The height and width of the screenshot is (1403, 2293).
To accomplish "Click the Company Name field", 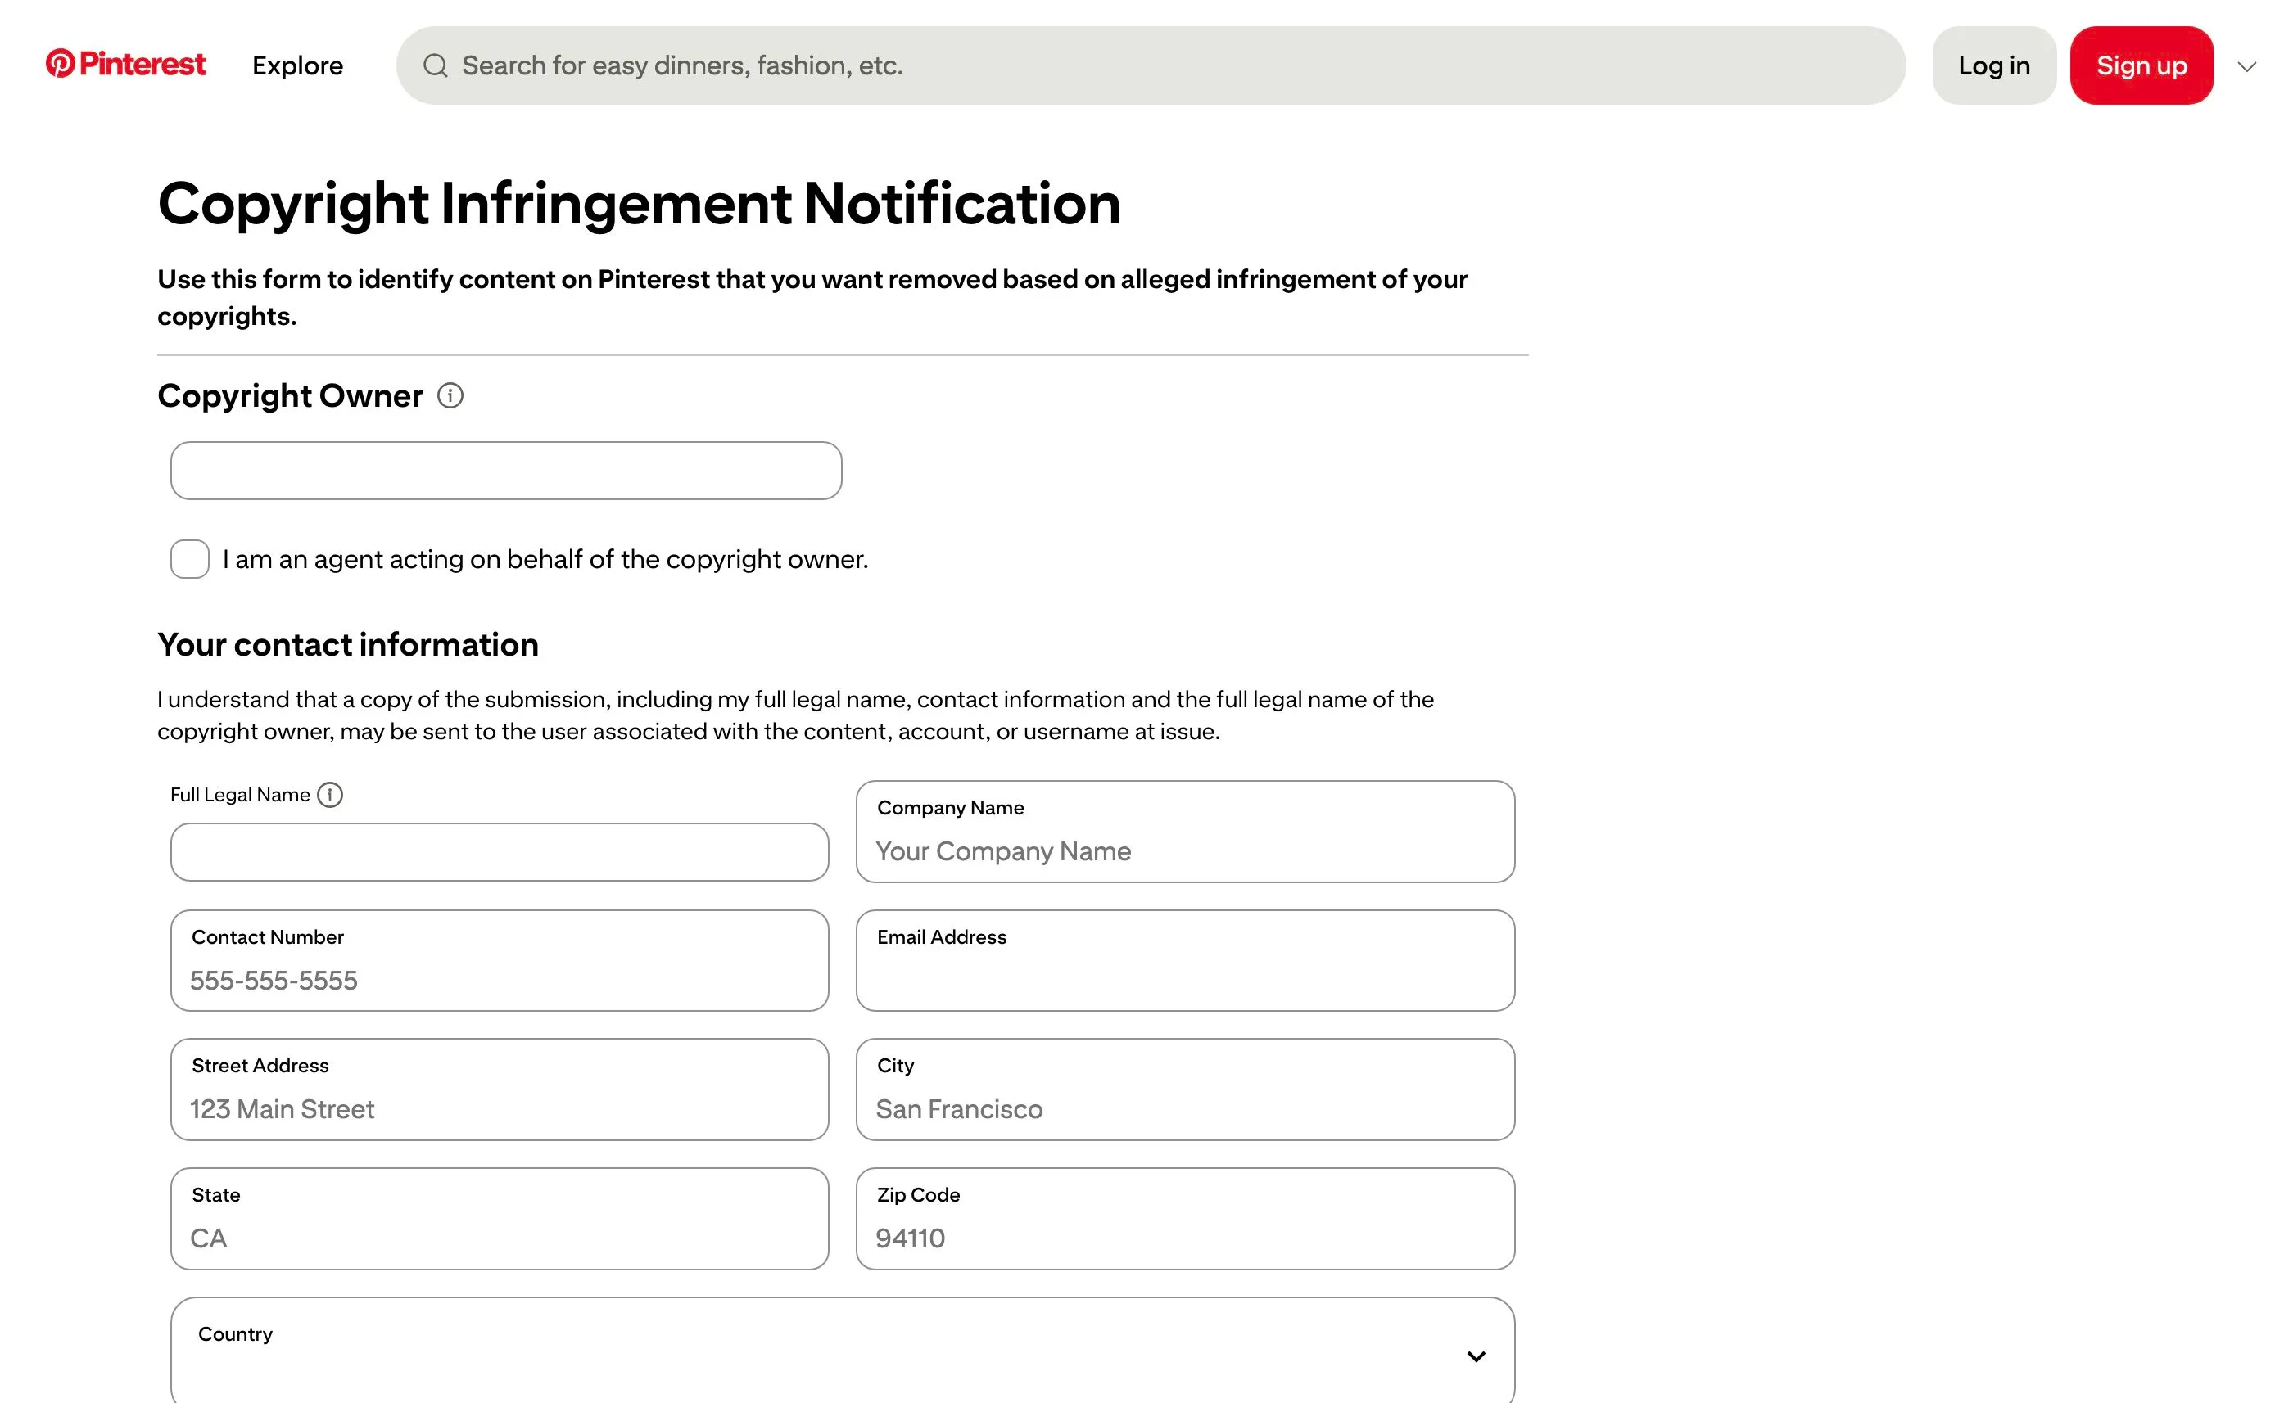I will click(x=1186, y=832).
